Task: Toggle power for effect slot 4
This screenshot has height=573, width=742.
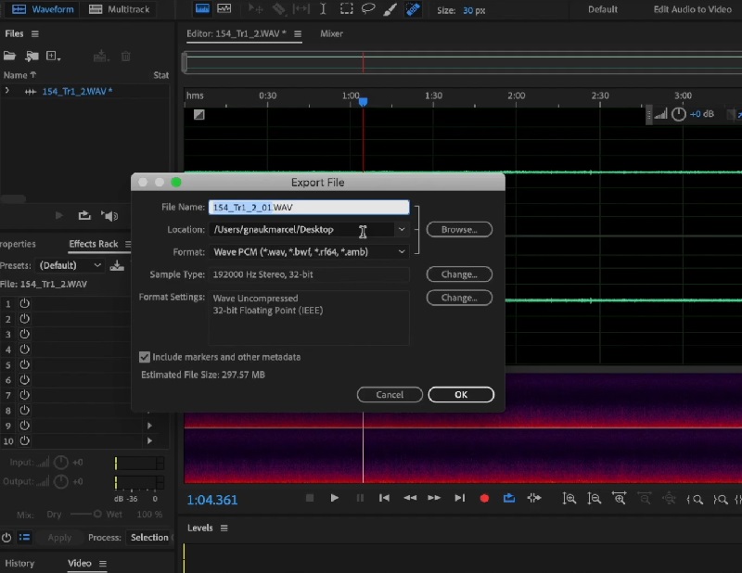Action: pyautogui.click(x=25, y=350)
